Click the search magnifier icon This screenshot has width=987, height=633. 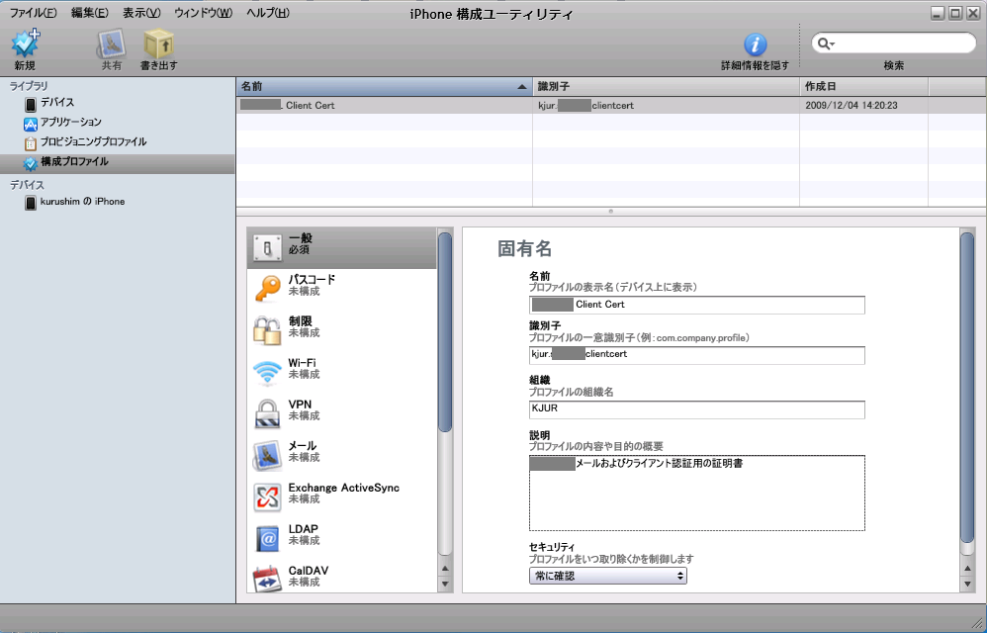825,44
